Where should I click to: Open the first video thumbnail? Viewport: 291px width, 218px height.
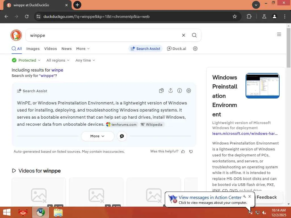(x=39, y=192)
